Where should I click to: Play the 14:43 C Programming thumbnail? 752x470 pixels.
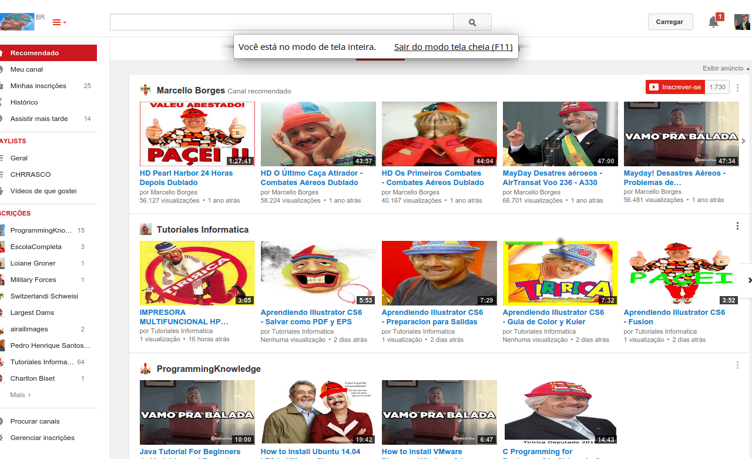(560, 412)
